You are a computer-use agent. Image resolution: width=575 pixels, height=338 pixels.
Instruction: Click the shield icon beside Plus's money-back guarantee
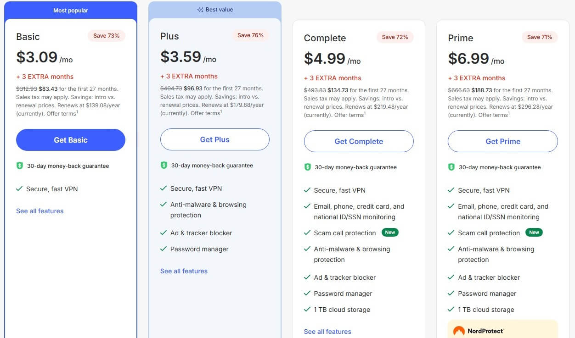(164, 166)
